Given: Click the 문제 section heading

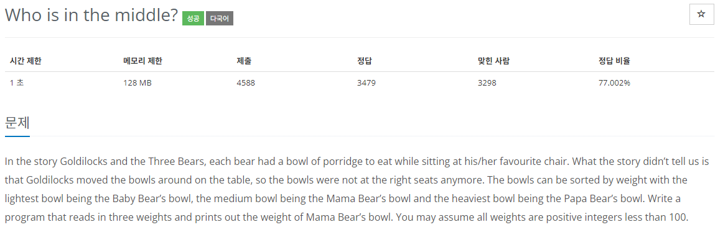Looking at the screenshot, I should [17, 123].
